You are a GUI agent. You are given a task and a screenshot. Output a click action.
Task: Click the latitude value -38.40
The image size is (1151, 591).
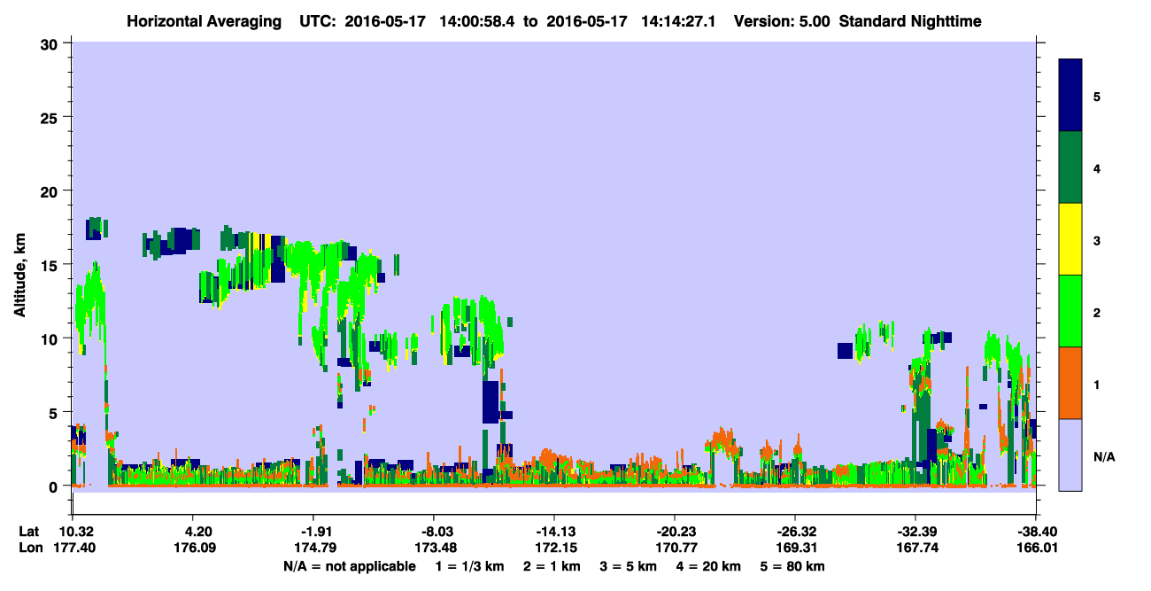(x=1036, y=532)
